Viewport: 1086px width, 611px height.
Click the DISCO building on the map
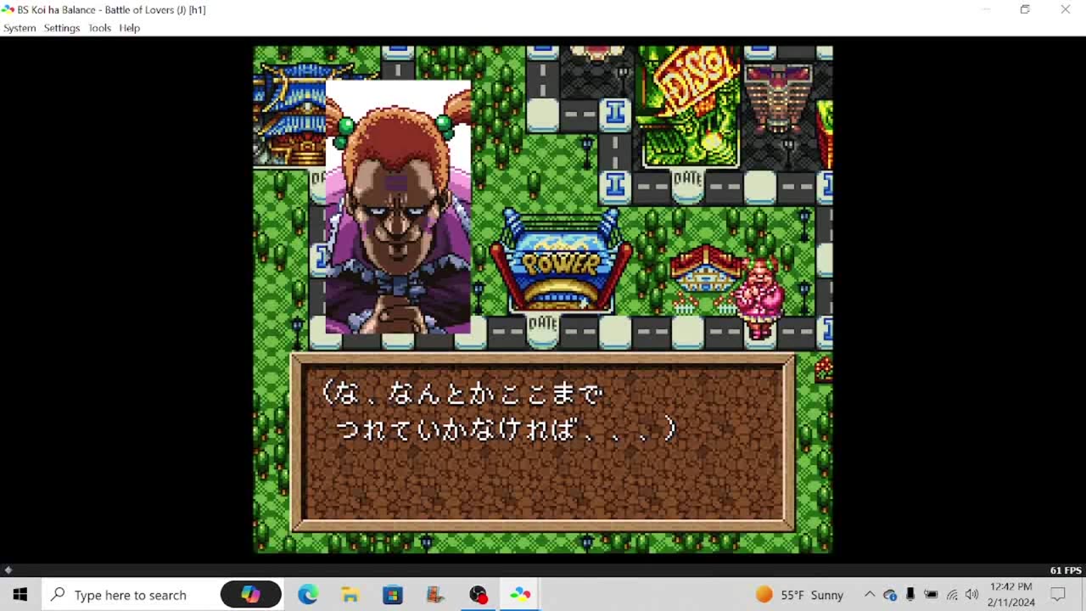coord(690,106)
